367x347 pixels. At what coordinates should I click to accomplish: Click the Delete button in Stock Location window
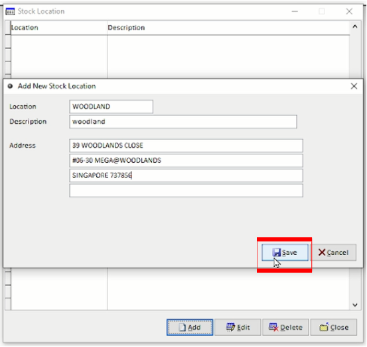(x=285, y=327)
